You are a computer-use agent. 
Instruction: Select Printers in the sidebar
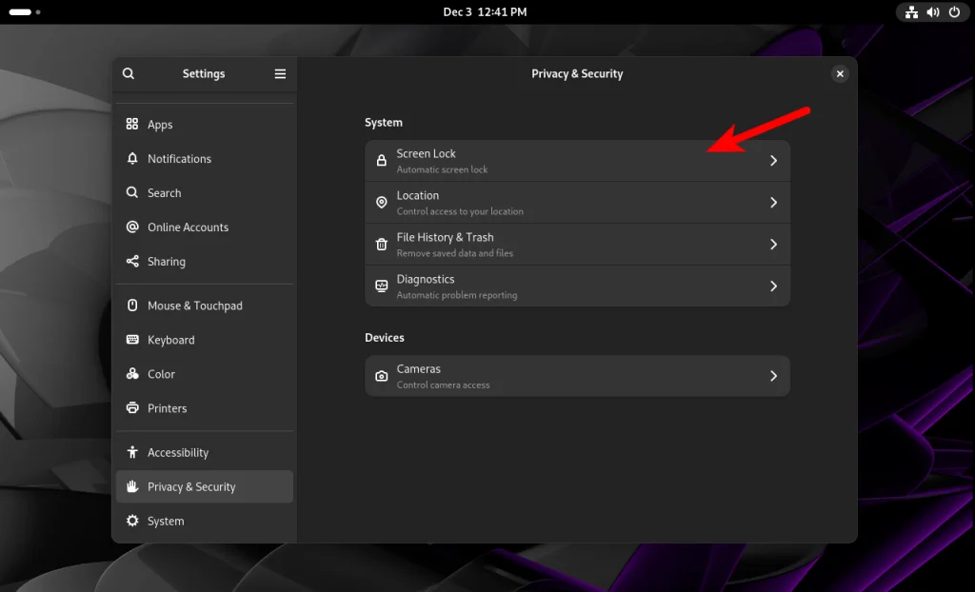click(205, 408)
